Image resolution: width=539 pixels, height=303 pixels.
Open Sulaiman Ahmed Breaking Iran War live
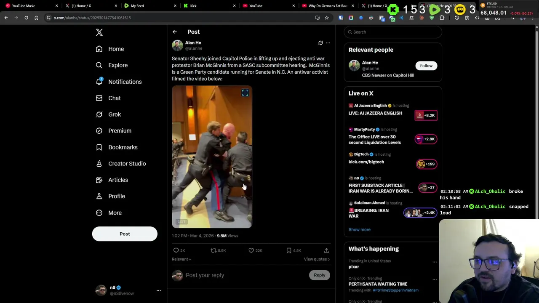[392, 210]
